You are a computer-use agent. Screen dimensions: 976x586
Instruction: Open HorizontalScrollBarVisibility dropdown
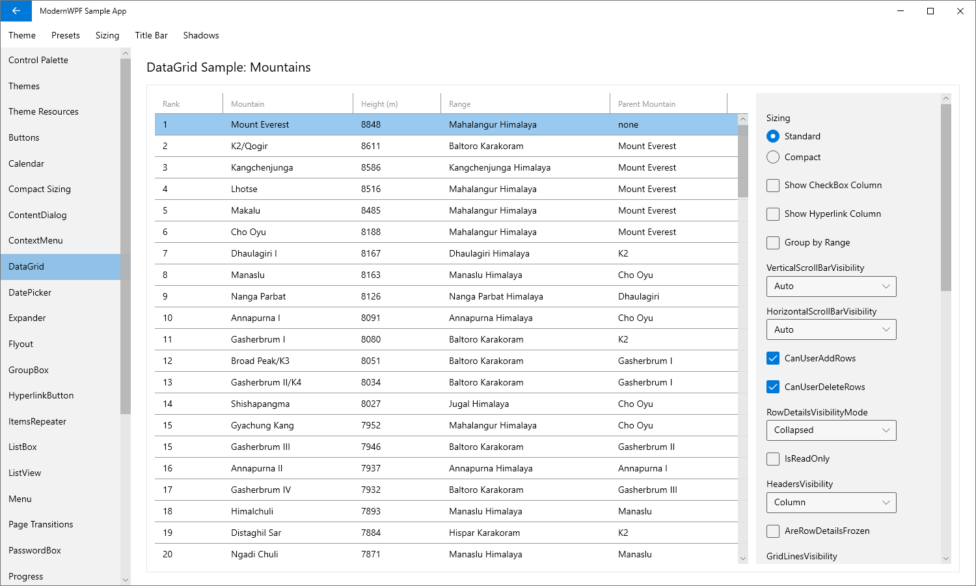832,329
